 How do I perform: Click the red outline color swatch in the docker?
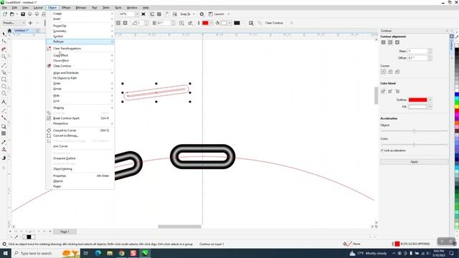coord(417,100)
